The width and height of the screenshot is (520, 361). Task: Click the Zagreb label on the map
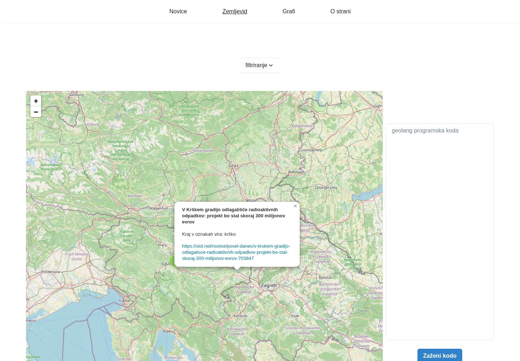[x=269, y=285]
